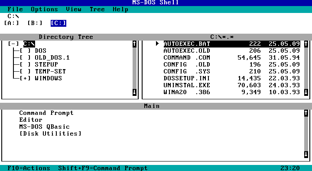Screen dimensions: 312x171
Task: Click the Directory Tree scrollbar track
Action: click(x=134, y=68)
